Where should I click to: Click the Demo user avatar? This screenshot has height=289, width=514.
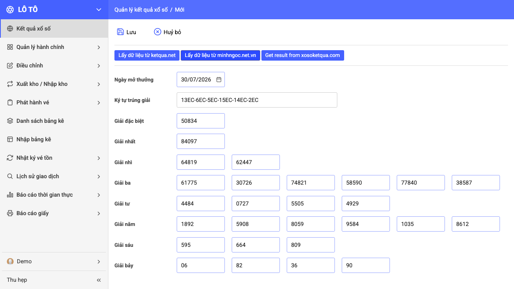click(x=10, y=261)
